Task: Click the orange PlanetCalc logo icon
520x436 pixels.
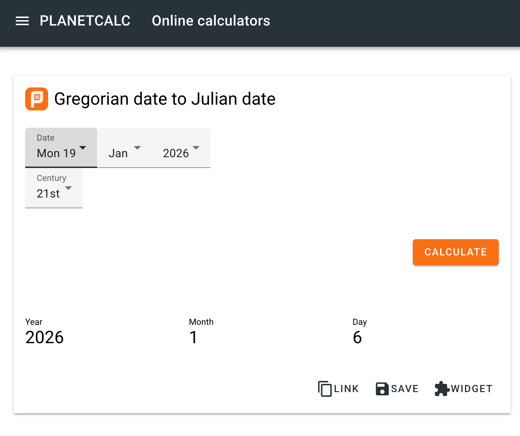Action: pos(37,99)
